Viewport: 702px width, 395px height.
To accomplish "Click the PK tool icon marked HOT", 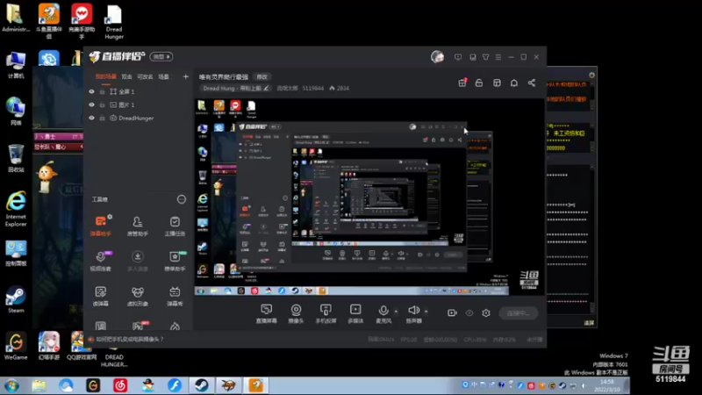I will tap(138, 326).
